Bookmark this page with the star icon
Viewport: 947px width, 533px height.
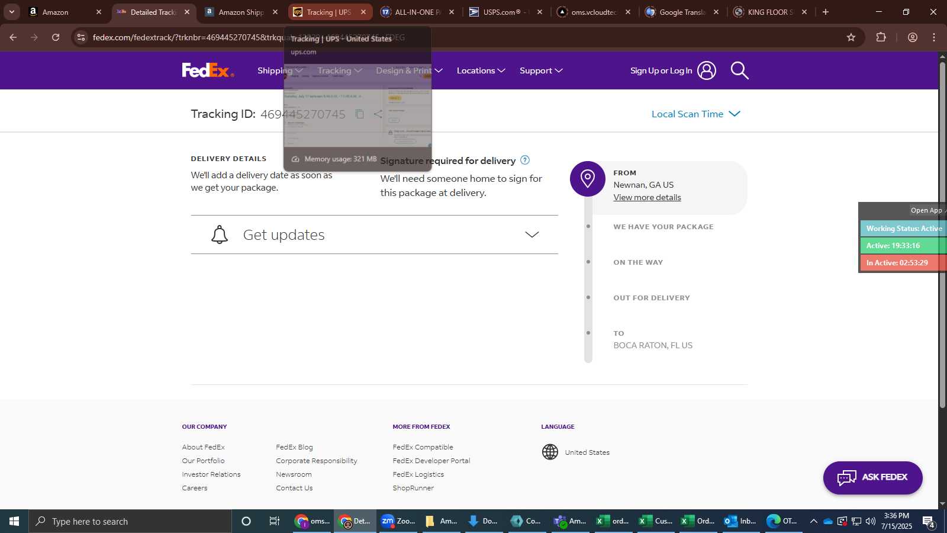click(851, 37)
